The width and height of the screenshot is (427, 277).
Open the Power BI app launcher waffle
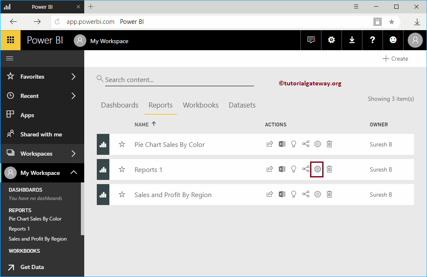(9, 40)
